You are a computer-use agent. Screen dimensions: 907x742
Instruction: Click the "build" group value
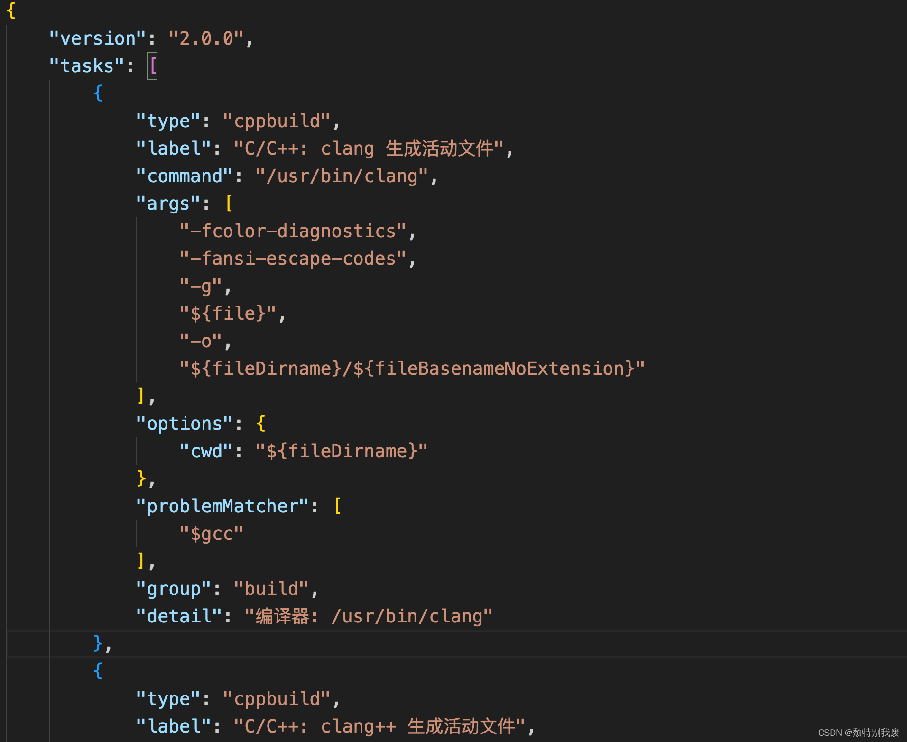pos(271,589)
